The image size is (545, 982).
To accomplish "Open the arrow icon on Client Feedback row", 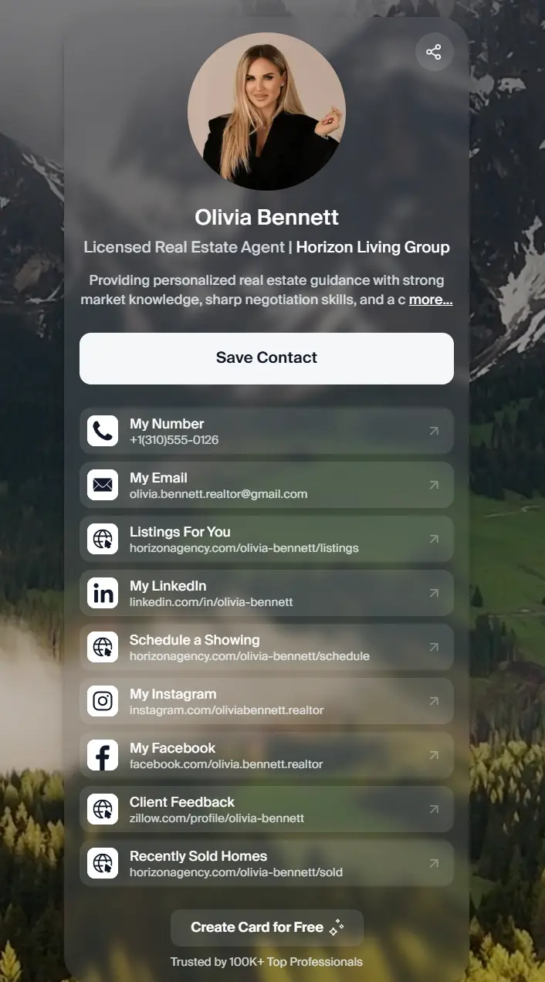I will pyautogui.click(x=434, y=809).
